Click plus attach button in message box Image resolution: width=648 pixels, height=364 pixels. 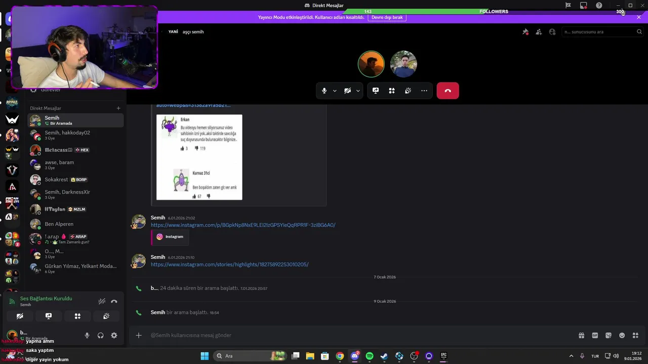point(139,335)
